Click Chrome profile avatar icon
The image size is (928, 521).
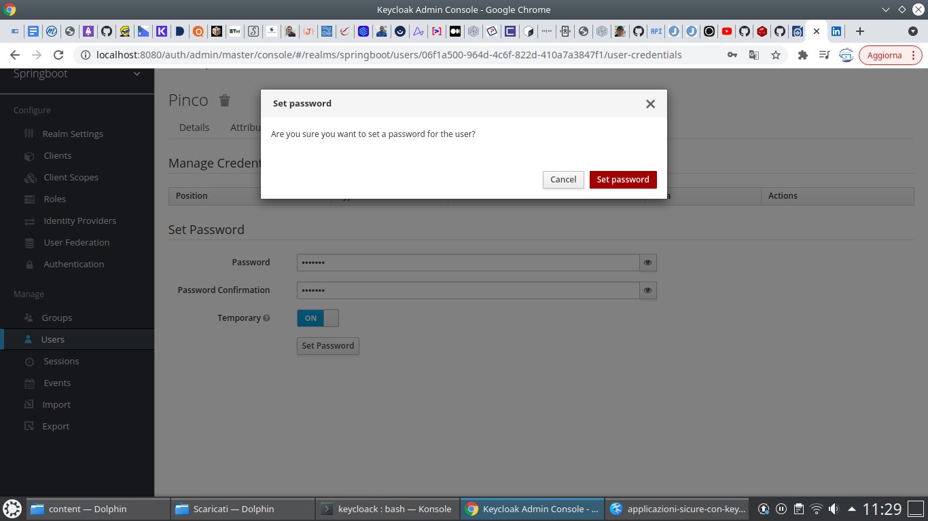[846, 55]
